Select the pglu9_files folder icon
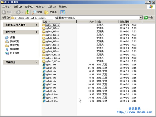This screenshot has height=117, width=156. tap(44, 51)
